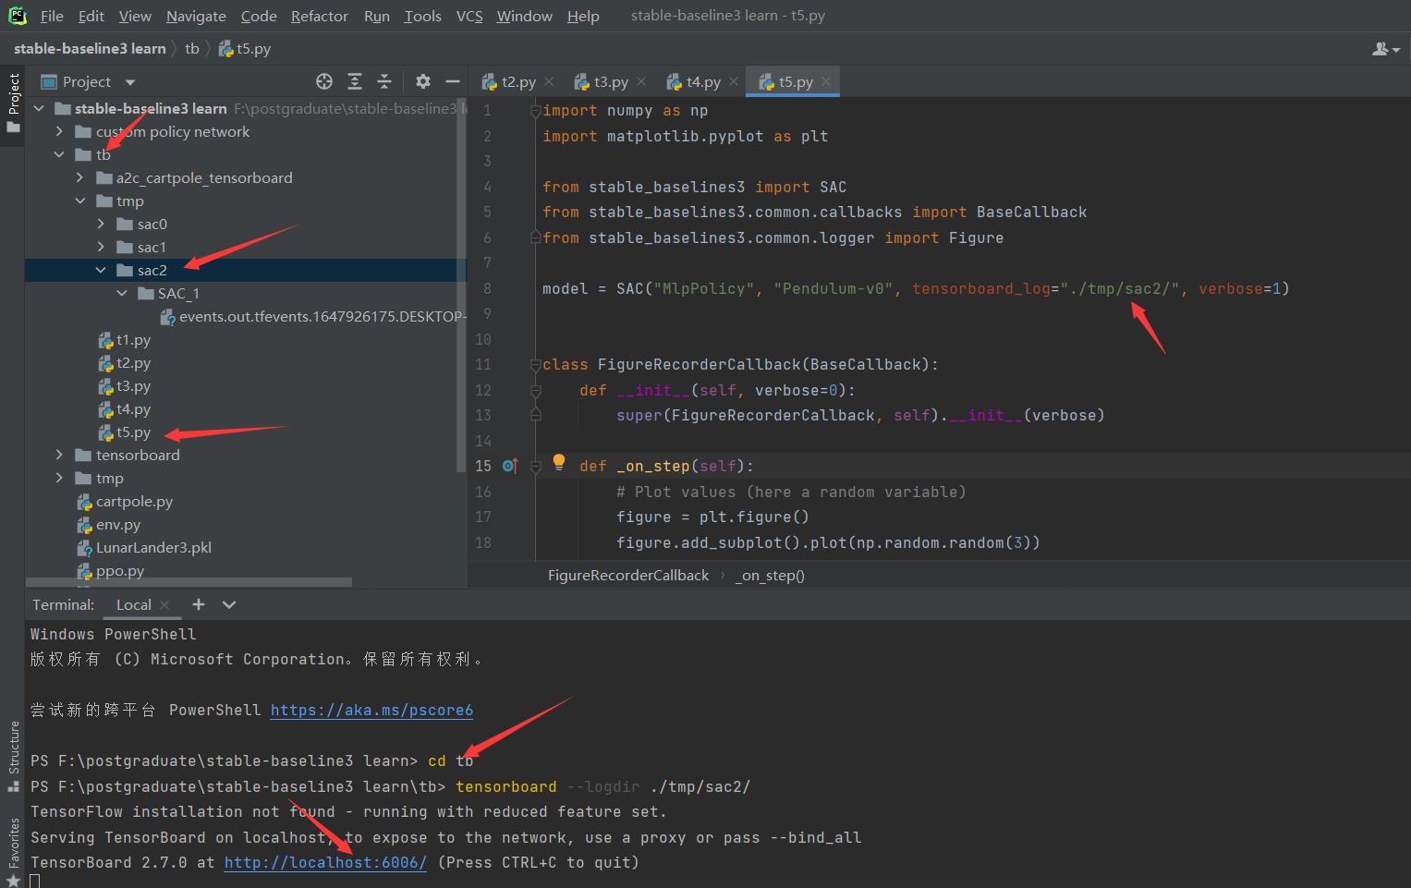Open the Project view mode dropdown
1411x888 pixels.
(130, 82)
